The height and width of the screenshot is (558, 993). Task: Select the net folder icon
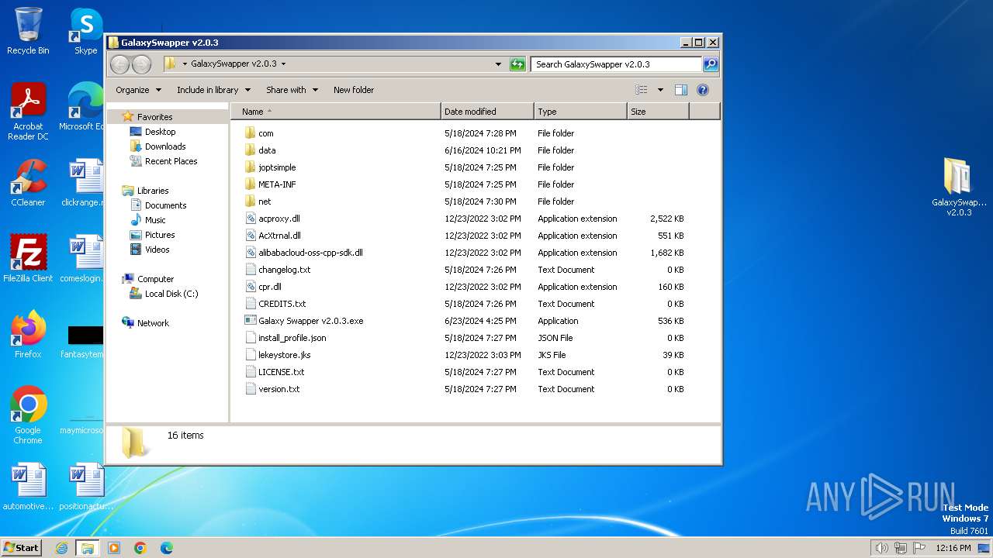coord(250,201)
